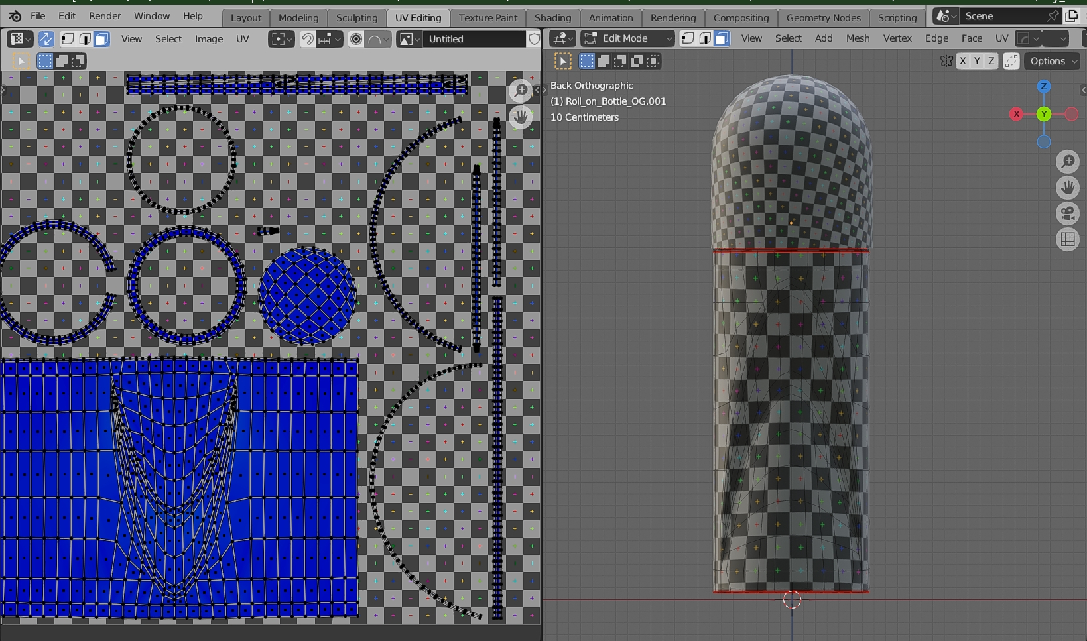Switch to the Texture Paint workspace tab
Viewport: 1087px width, 641px height.
488,18
